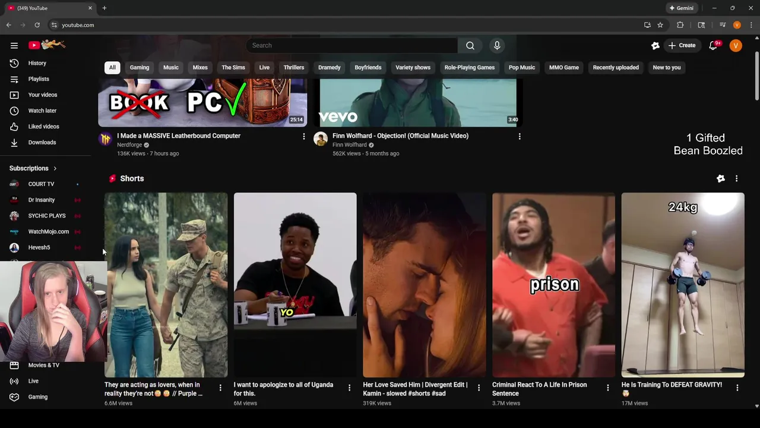
Task: Start voice search with microphone icon
Action: [497, 45]
